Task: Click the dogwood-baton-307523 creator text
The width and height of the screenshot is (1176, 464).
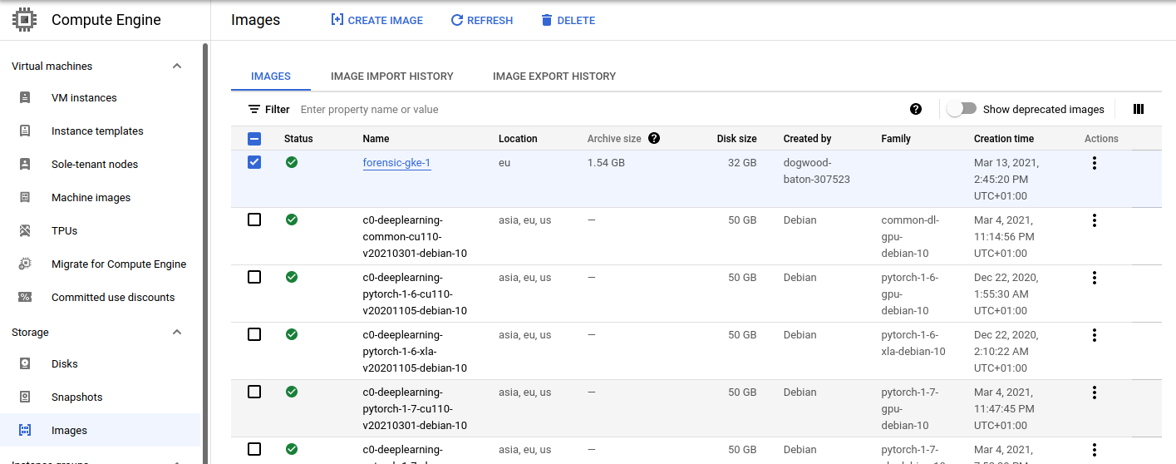Action: click(x=817, y=171)
